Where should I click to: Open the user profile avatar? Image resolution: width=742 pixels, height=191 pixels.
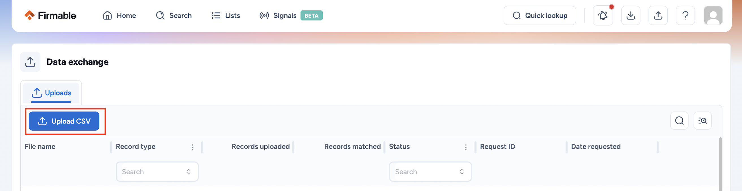pyautogui.click(x=713, y=16)
